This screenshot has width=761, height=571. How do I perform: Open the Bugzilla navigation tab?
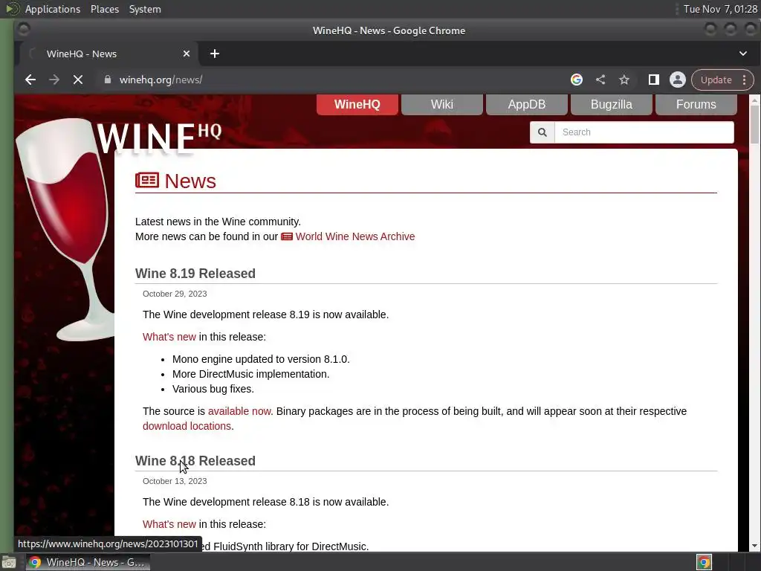click(611, 104)
